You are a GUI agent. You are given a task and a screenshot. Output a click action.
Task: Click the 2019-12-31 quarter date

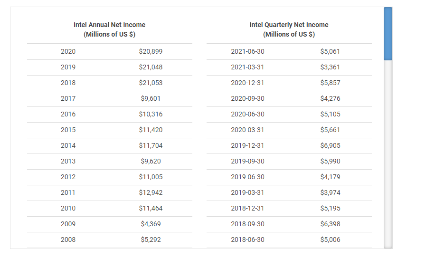247,145
